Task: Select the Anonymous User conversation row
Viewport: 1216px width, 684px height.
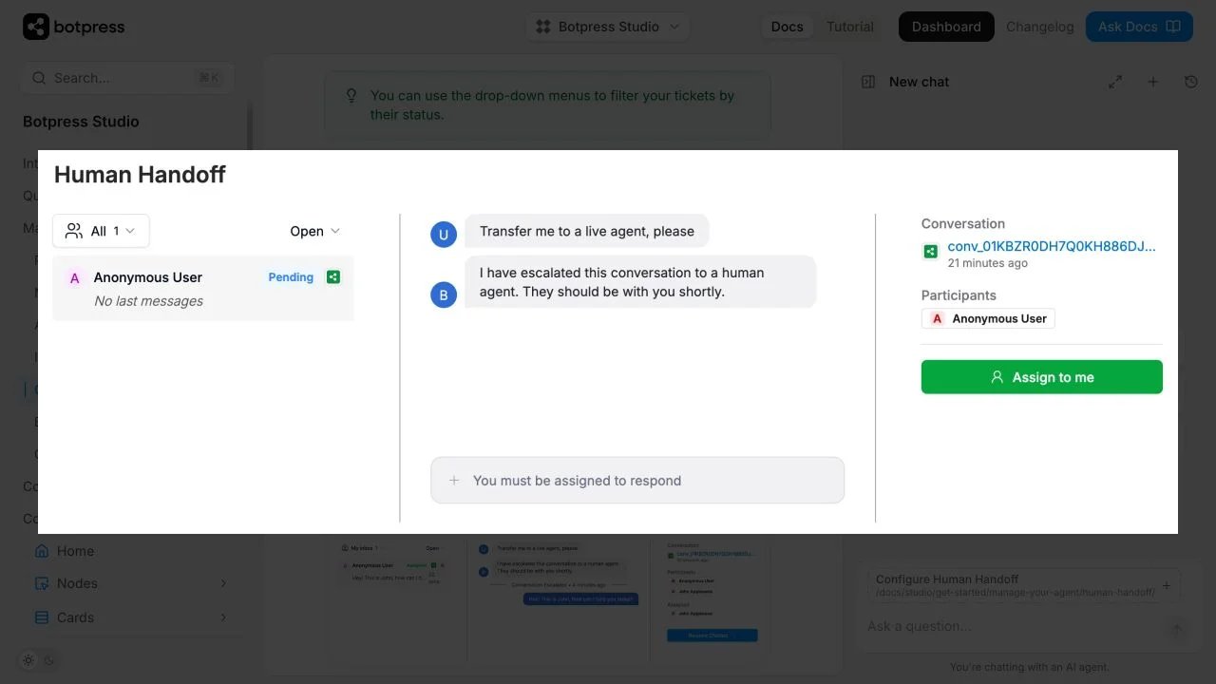Action: [x=203, y=289]
